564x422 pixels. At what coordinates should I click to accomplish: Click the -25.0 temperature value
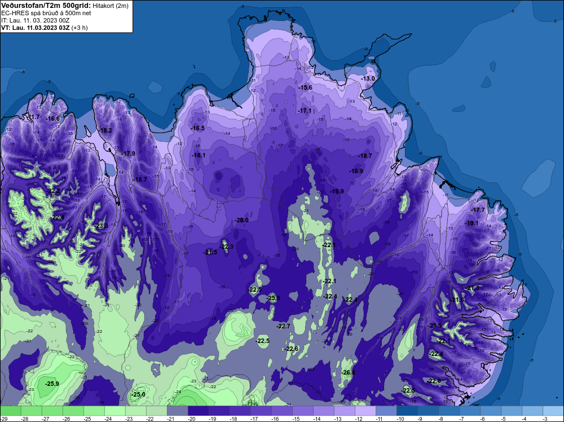click(x=139, y=395)
